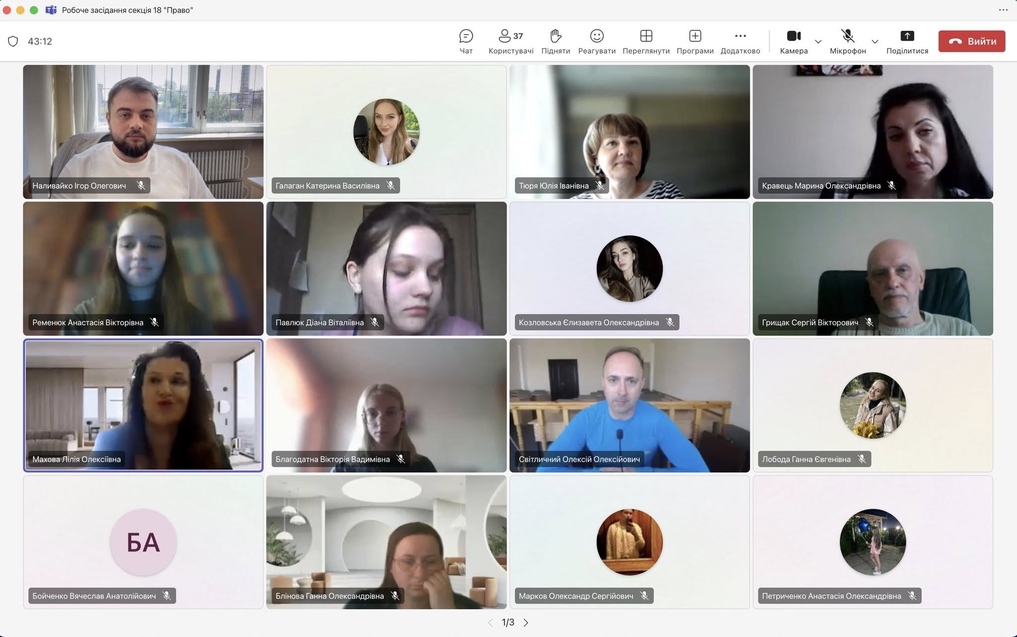Open the title bar ellipsis menu

tap(1003, 10)
